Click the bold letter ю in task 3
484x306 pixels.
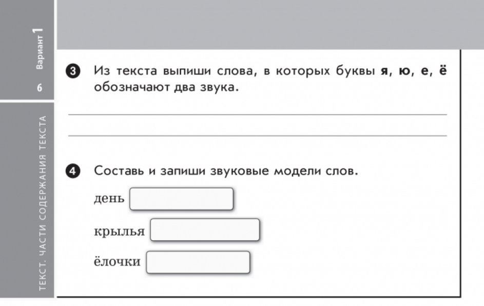[x=404, y=71]
